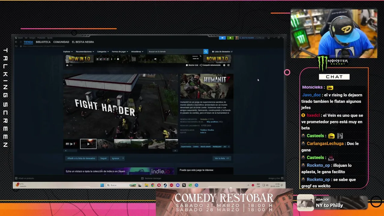Pop out the broadcast in new window
Screen dimensions: 384x216
[x=228, y=65]
